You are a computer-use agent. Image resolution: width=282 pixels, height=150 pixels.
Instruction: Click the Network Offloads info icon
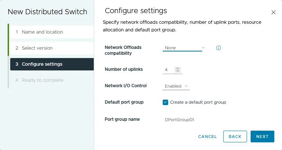tap(218, 48)
